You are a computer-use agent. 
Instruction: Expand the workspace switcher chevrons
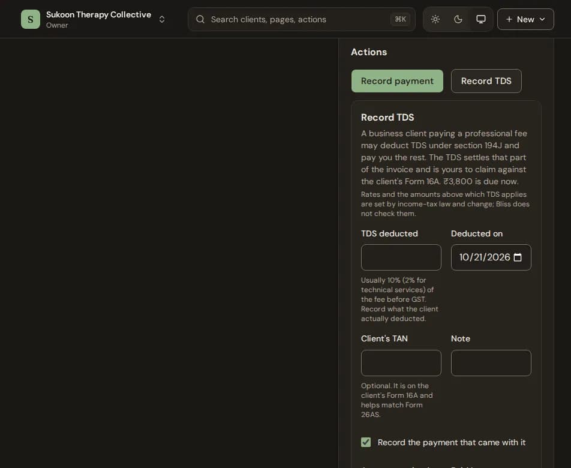click(x=162, y=19)
